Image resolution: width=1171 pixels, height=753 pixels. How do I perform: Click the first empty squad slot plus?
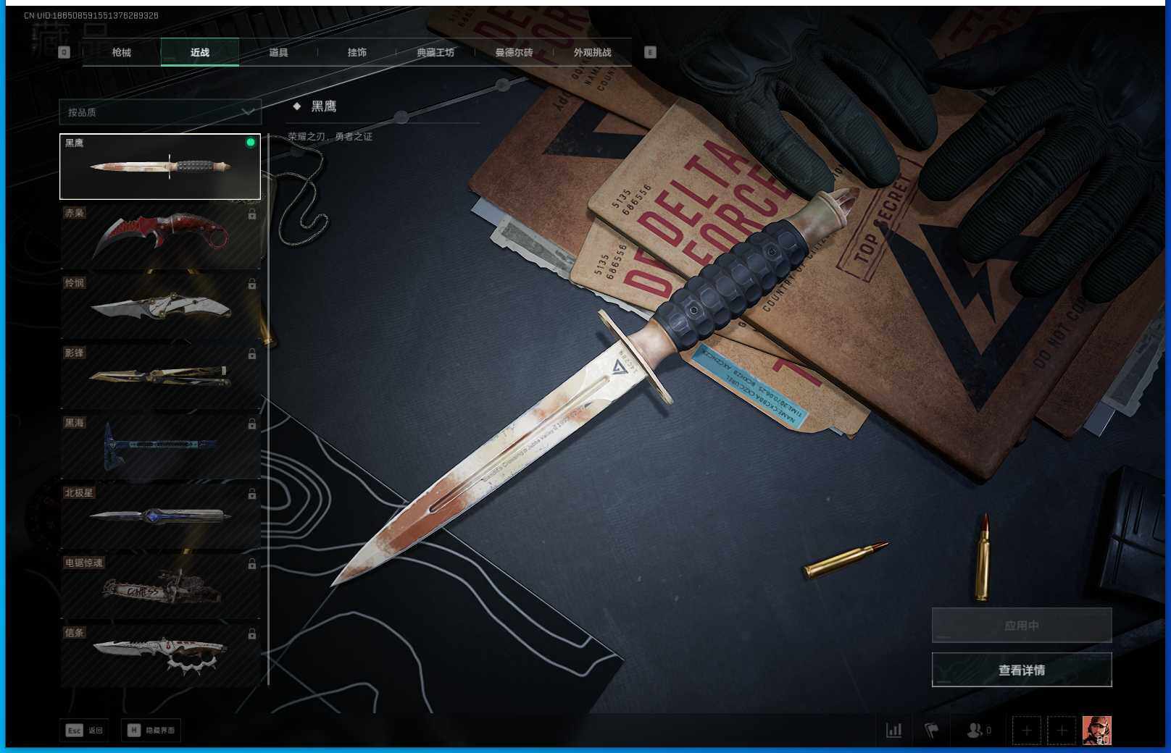pos(1026,731)
